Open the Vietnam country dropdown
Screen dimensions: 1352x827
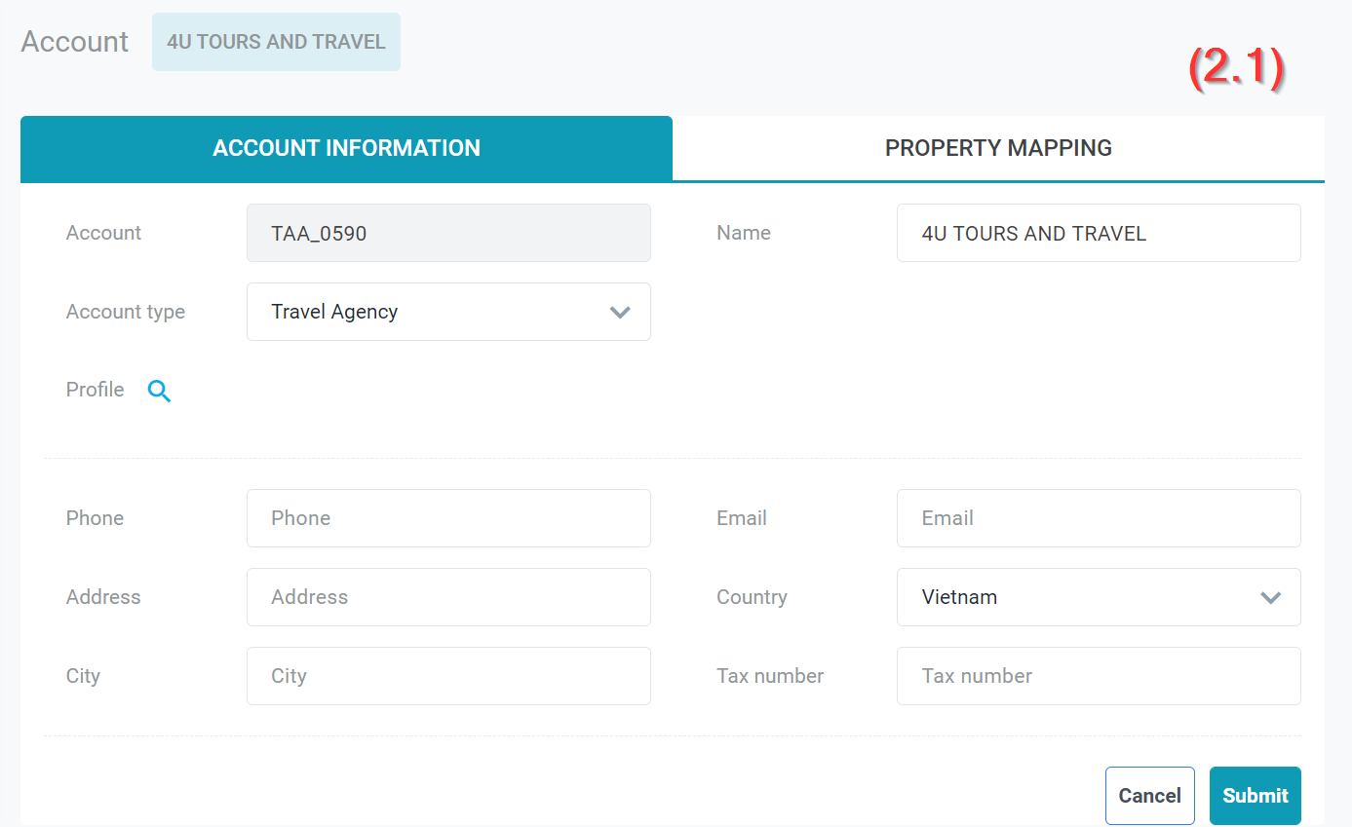[1098, 597]
